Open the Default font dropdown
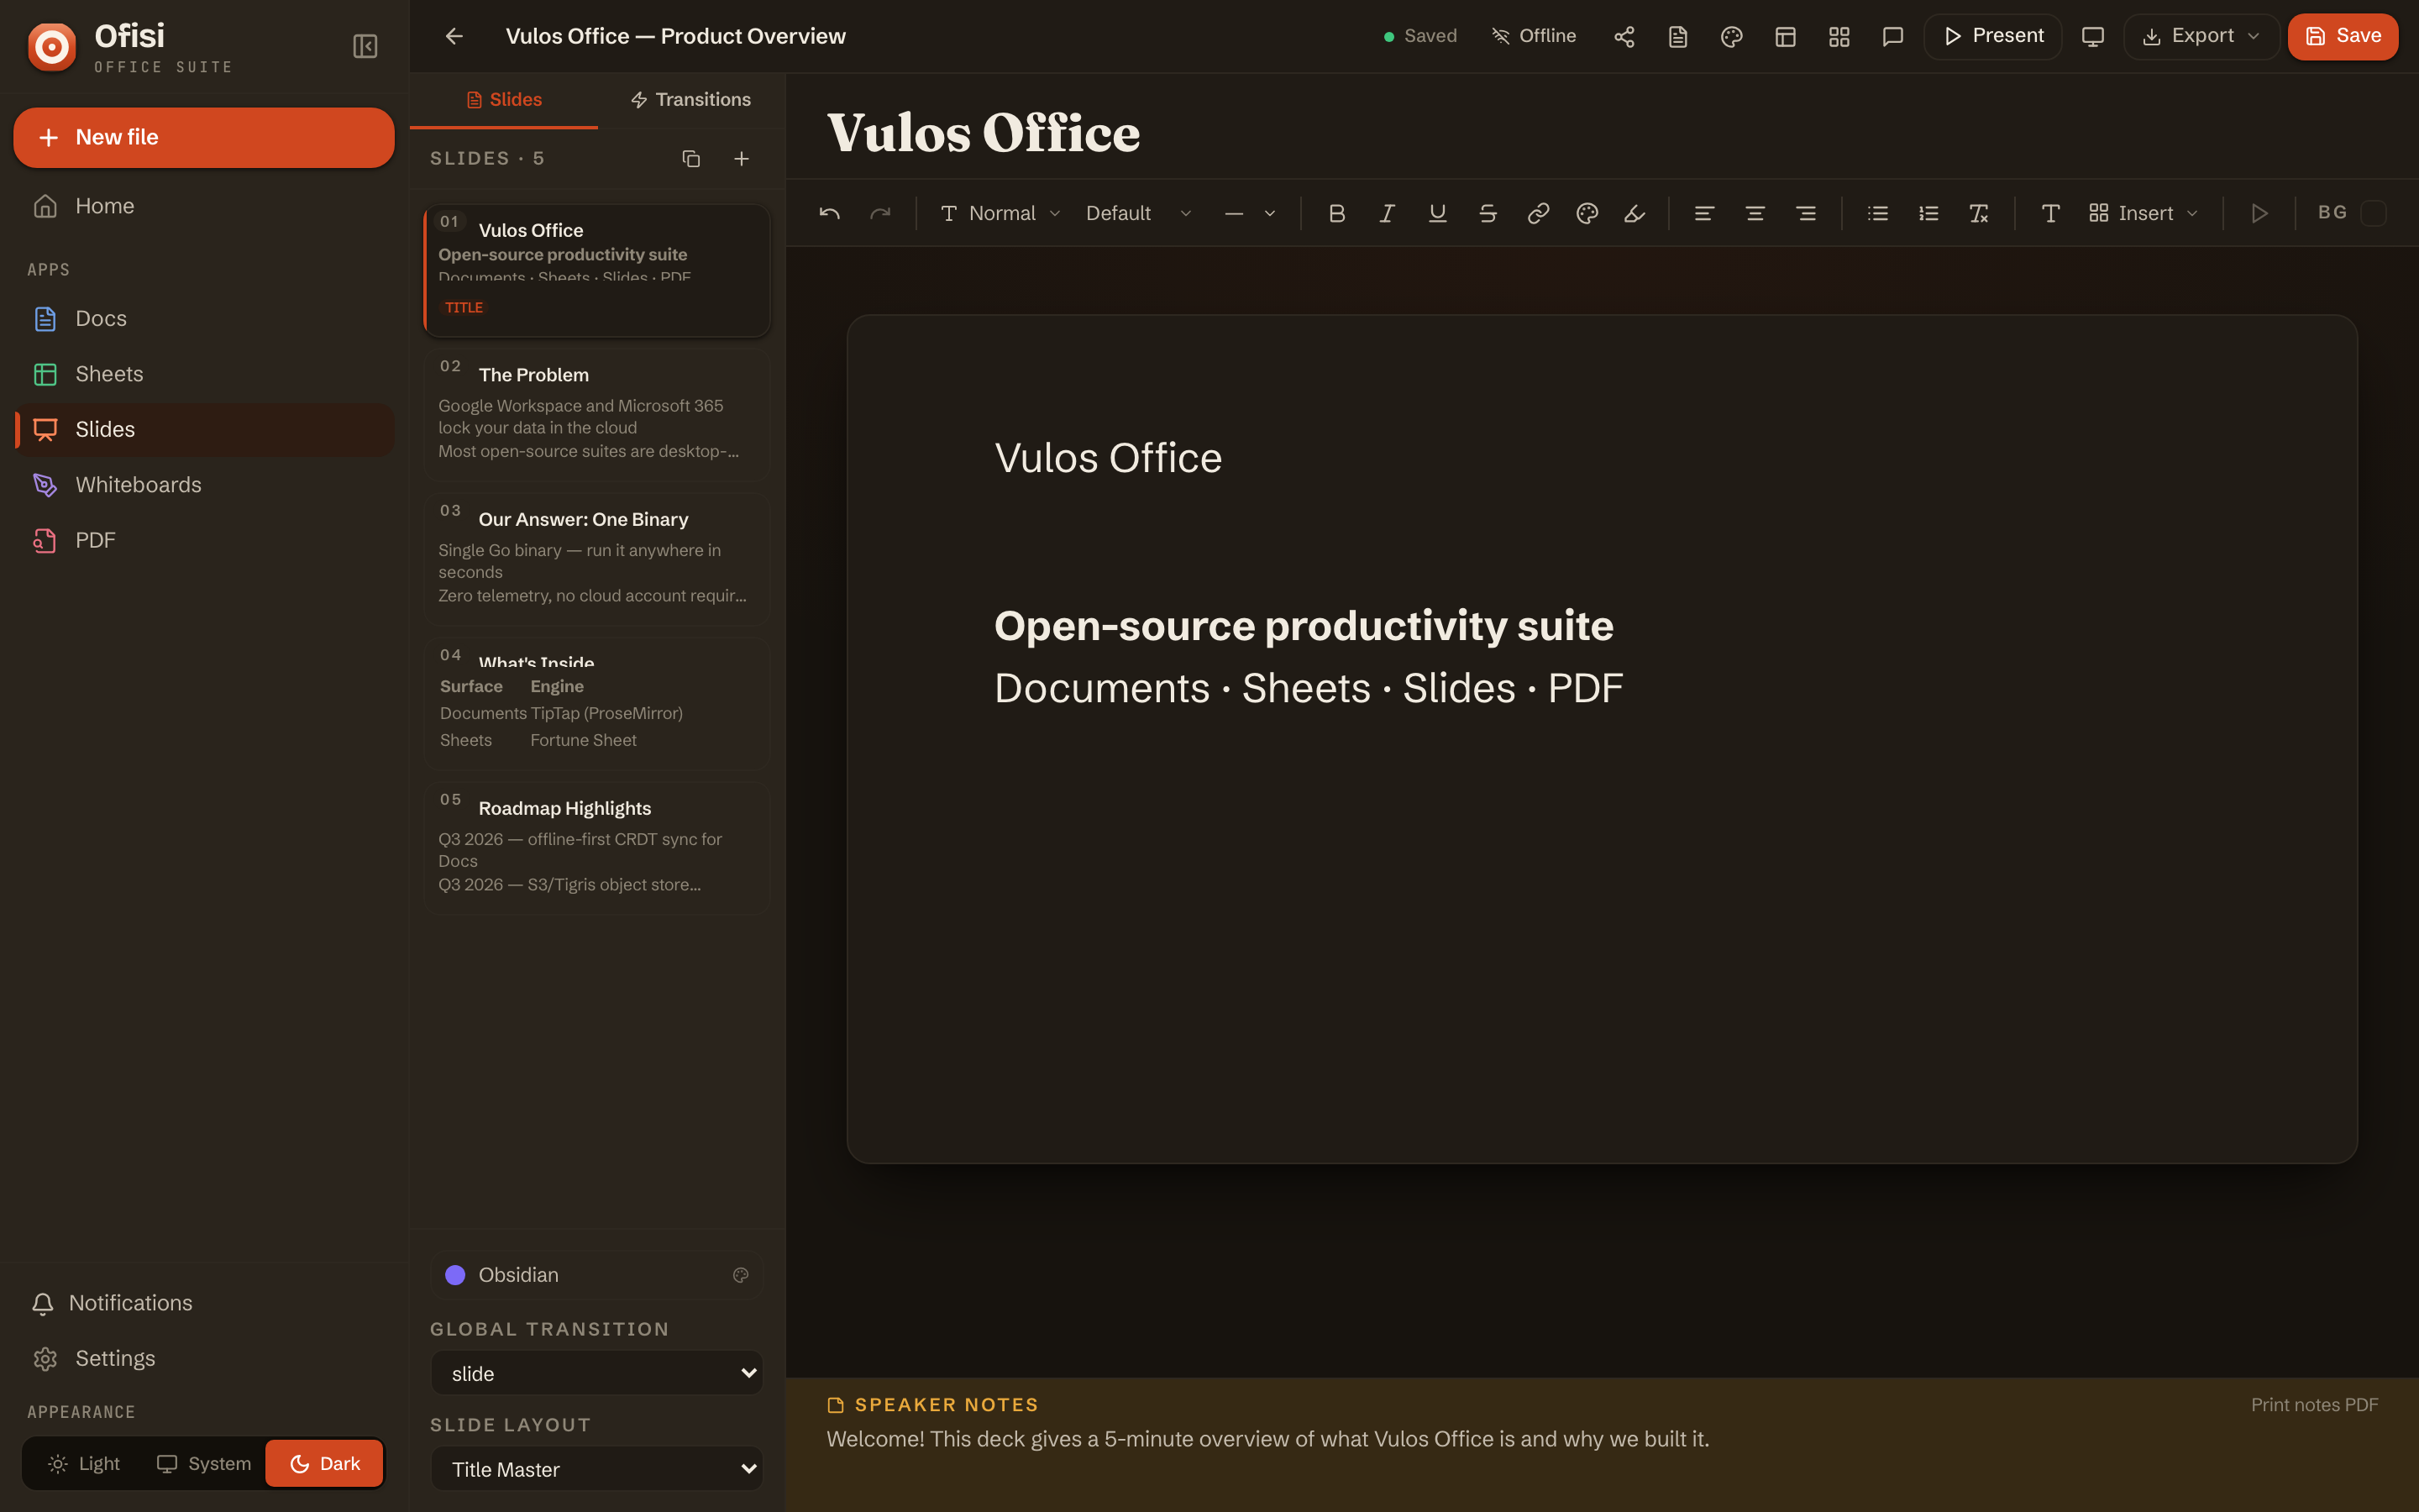 (1139, 213)
